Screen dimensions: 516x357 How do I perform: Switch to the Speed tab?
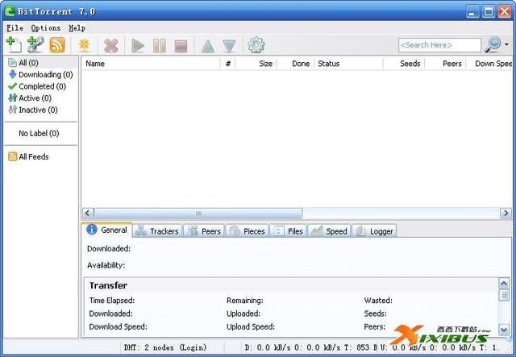[329, 231]
